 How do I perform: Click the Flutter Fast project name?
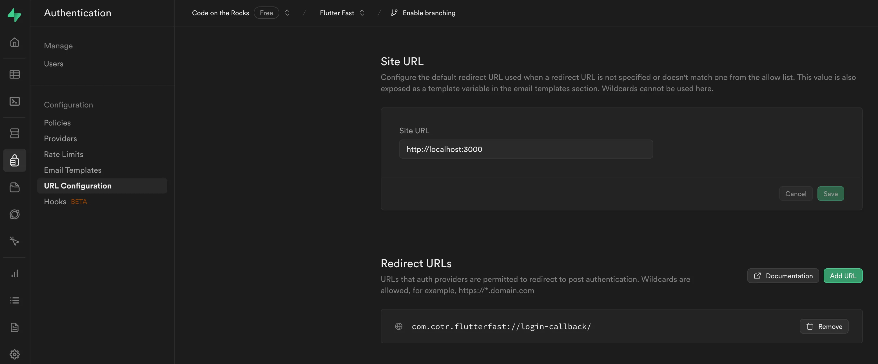point(337,13)
